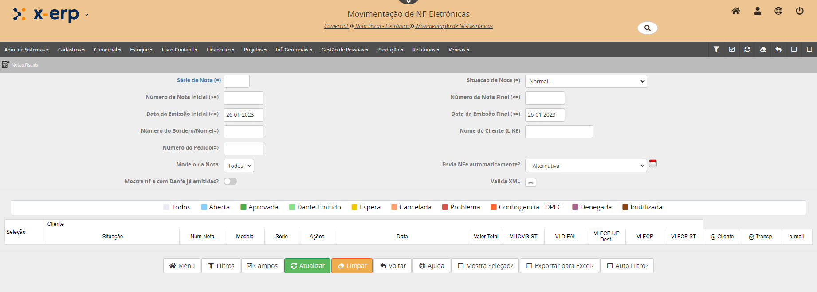Click the magnifying glass search button
817x292 pixels.
[x=647, y=28]
